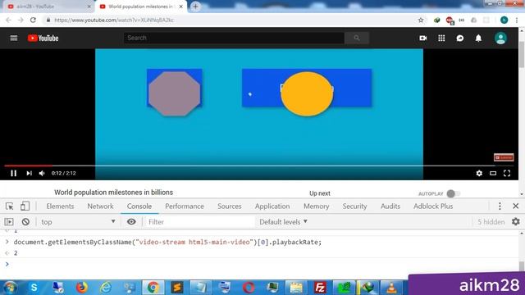Select the Console tab
This screenshot has height=295, width=525.
(x=139, y=206)
